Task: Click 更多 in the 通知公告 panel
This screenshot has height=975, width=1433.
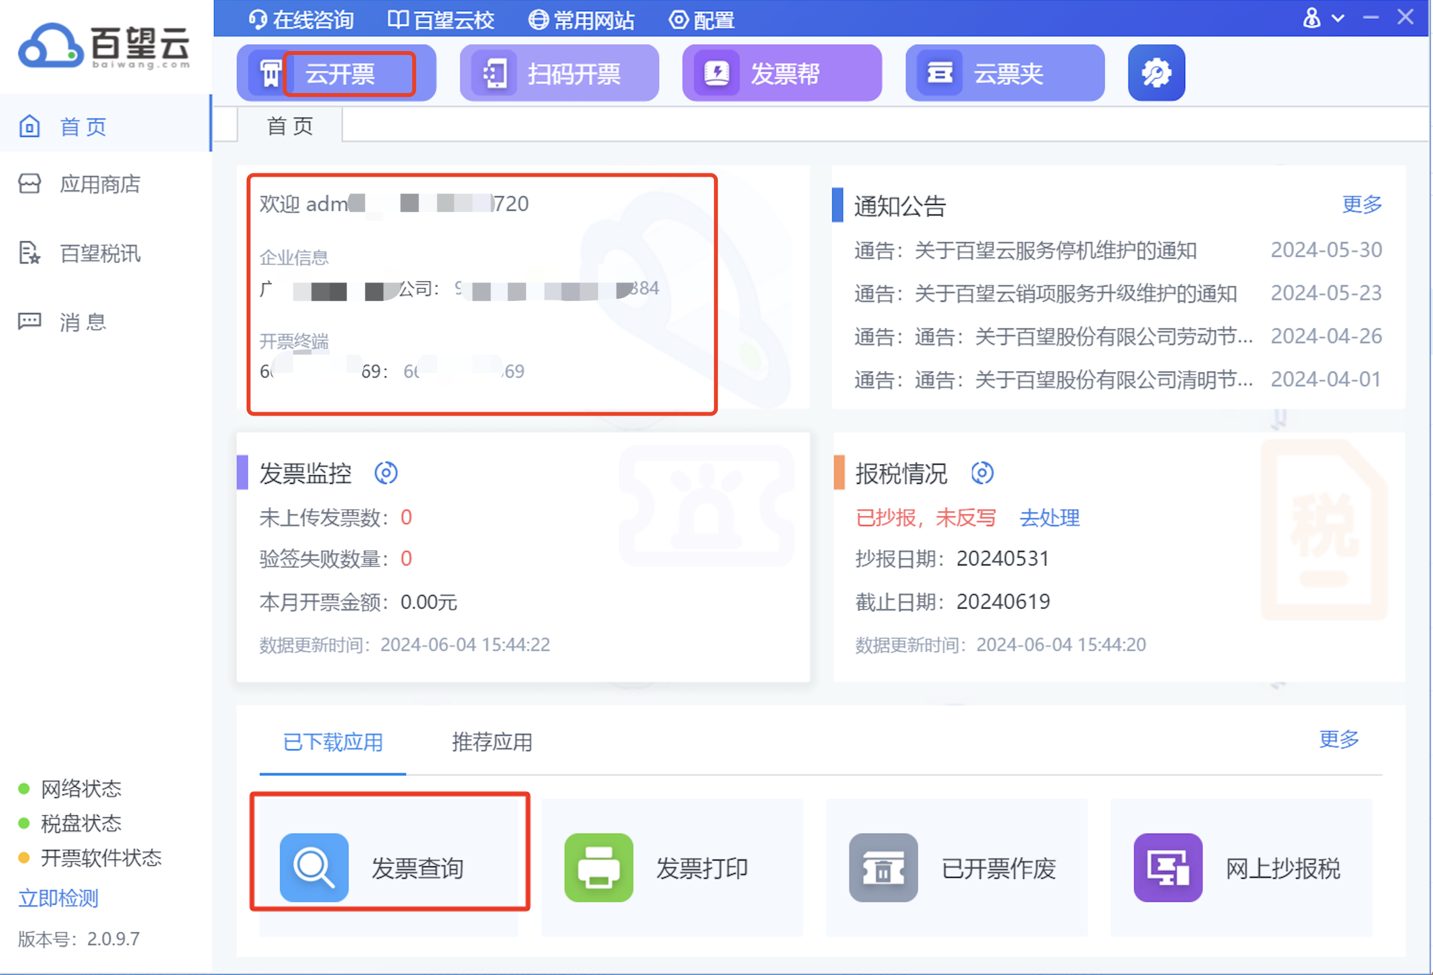Action: click(x=1362, y=204)
